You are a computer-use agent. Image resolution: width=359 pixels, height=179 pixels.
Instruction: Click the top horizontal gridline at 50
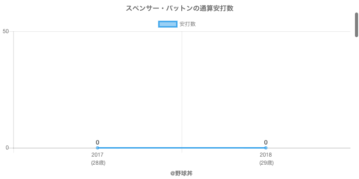tap(182, 31)
